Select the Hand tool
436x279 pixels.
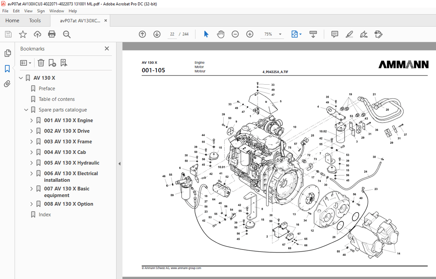pyautogui.click(x=220, y=34)
